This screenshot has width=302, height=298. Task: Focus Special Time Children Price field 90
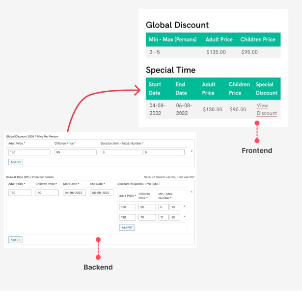click(47, 193)
